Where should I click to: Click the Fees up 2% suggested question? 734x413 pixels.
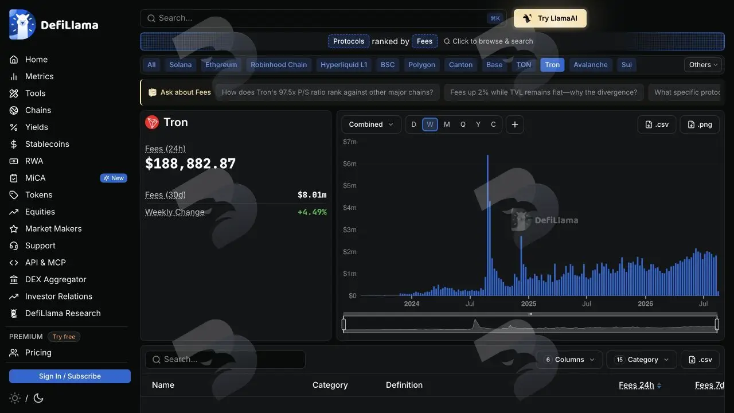click(544, 92)
